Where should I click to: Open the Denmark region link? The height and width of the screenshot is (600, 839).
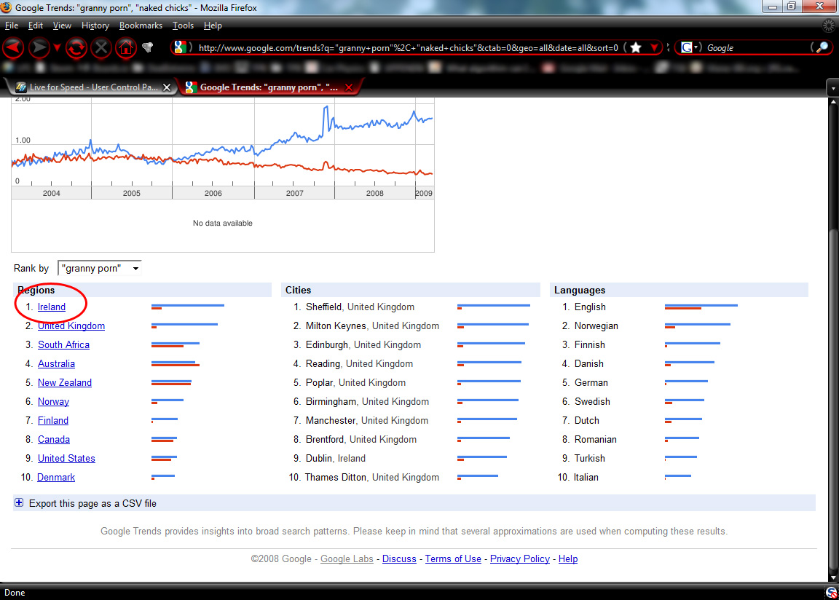[x=55, y=478]
